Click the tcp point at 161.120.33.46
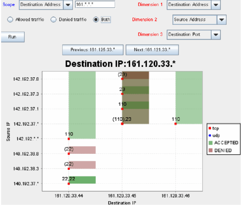This screenshot has height=206, width=241. pyautogui.click(x=175, y=124)
